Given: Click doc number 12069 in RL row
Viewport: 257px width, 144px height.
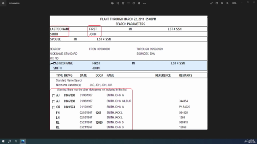Looking at the screenshot, I should click(x=99, y=122).
